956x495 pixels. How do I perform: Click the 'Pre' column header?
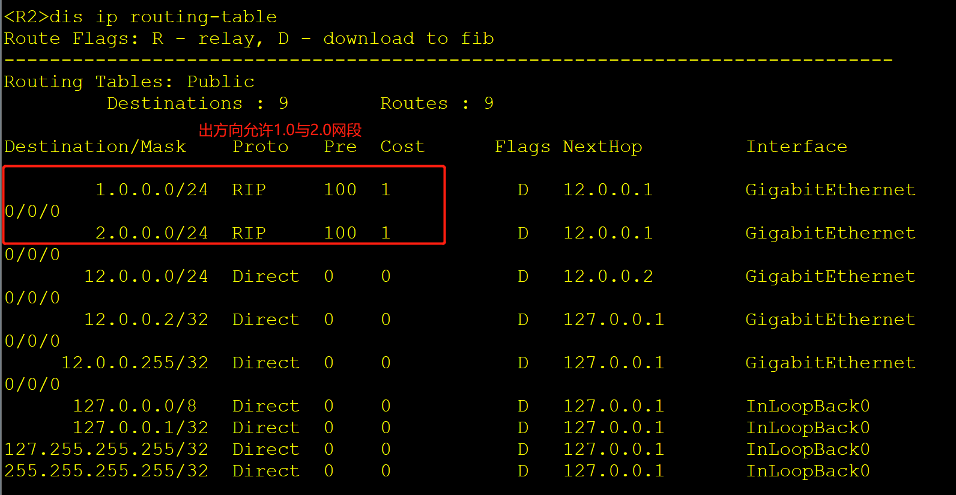pyautogui.click(x=340, y=147)
